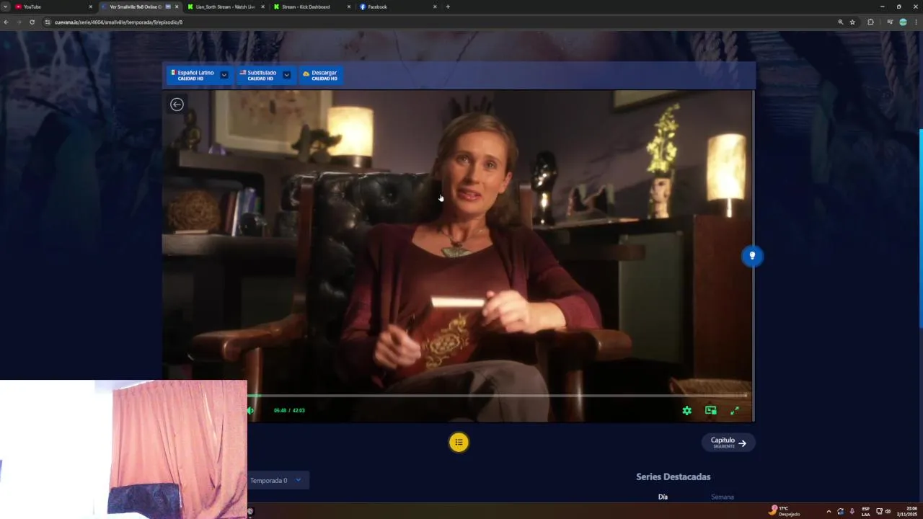Screen dimensions: 923x519
Task: Click the player back arrow icon
Action: pyautogui.click(x=177, y=105)
